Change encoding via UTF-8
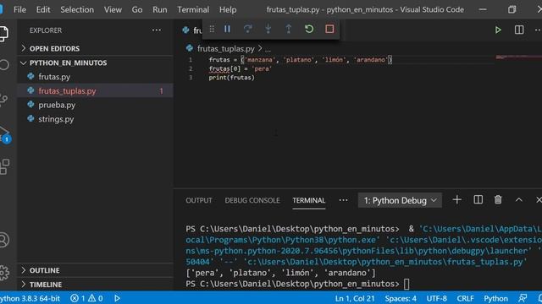This screenshot has height=304, width=542. (x=436, y=298)
